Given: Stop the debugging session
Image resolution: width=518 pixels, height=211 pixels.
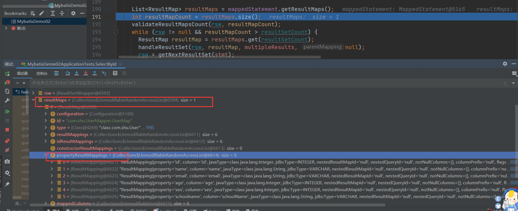Looking at the screenshot, I should [x=7, y=130].
